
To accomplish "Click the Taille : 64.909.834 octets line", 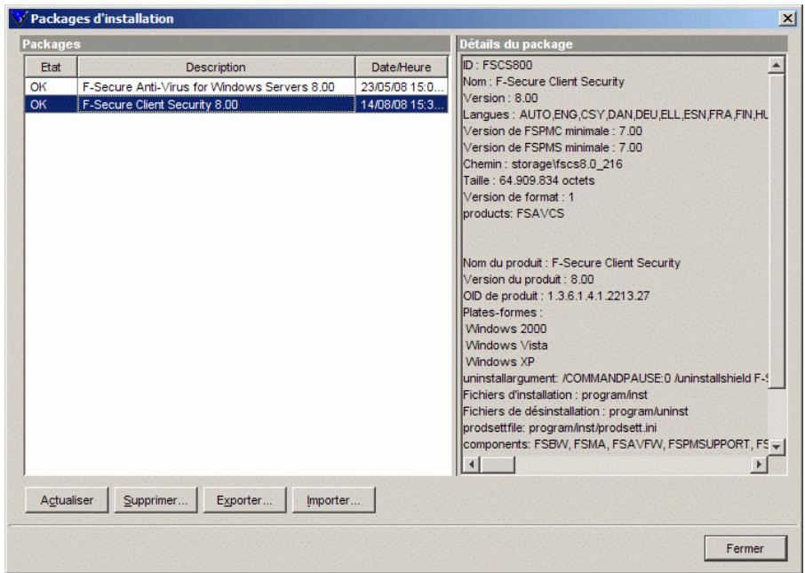I will 529,180.
